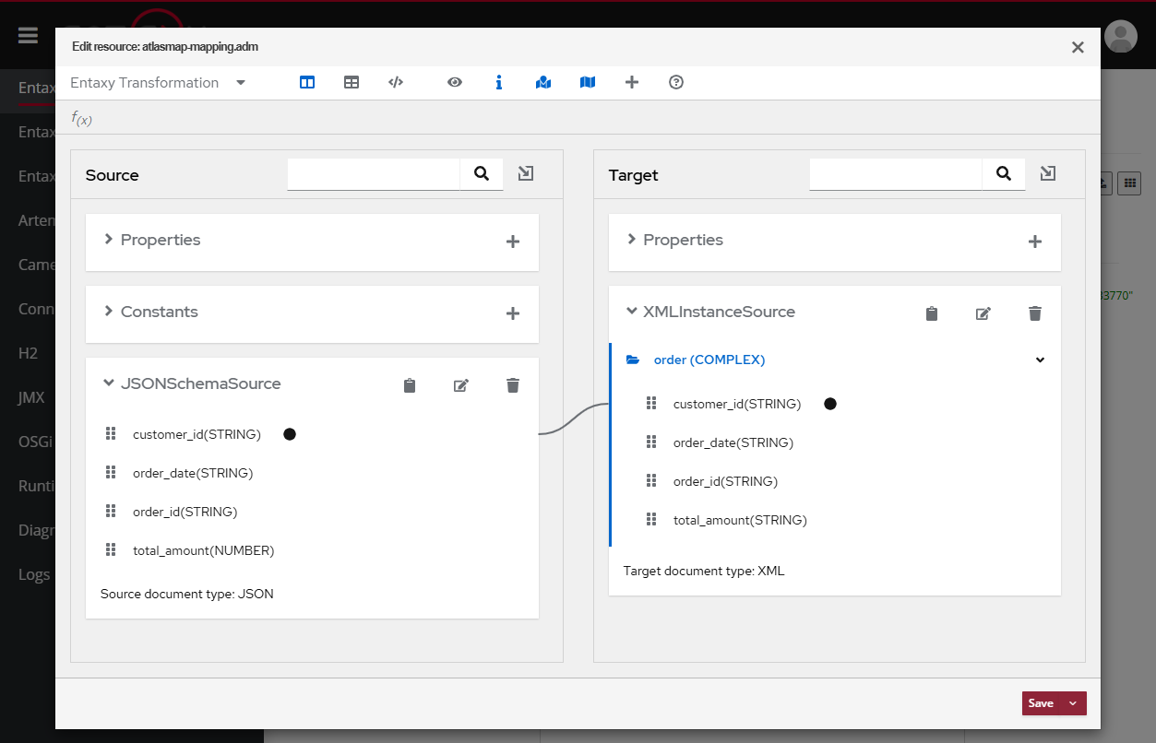
Task: Capture Java class for XMLInstanceSource clipboard icon
Action: point(932,313)
